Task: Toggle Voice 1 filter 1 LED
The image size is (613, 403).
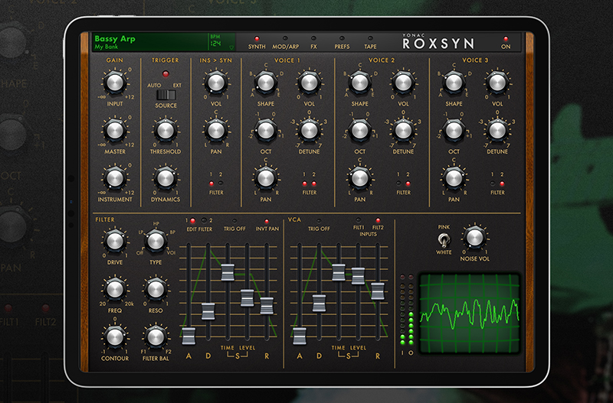Action: point(304,184)
